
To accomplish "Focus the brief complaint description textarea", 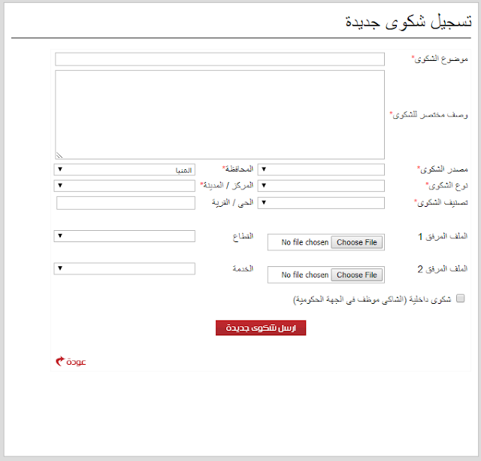I will (219, 115).
